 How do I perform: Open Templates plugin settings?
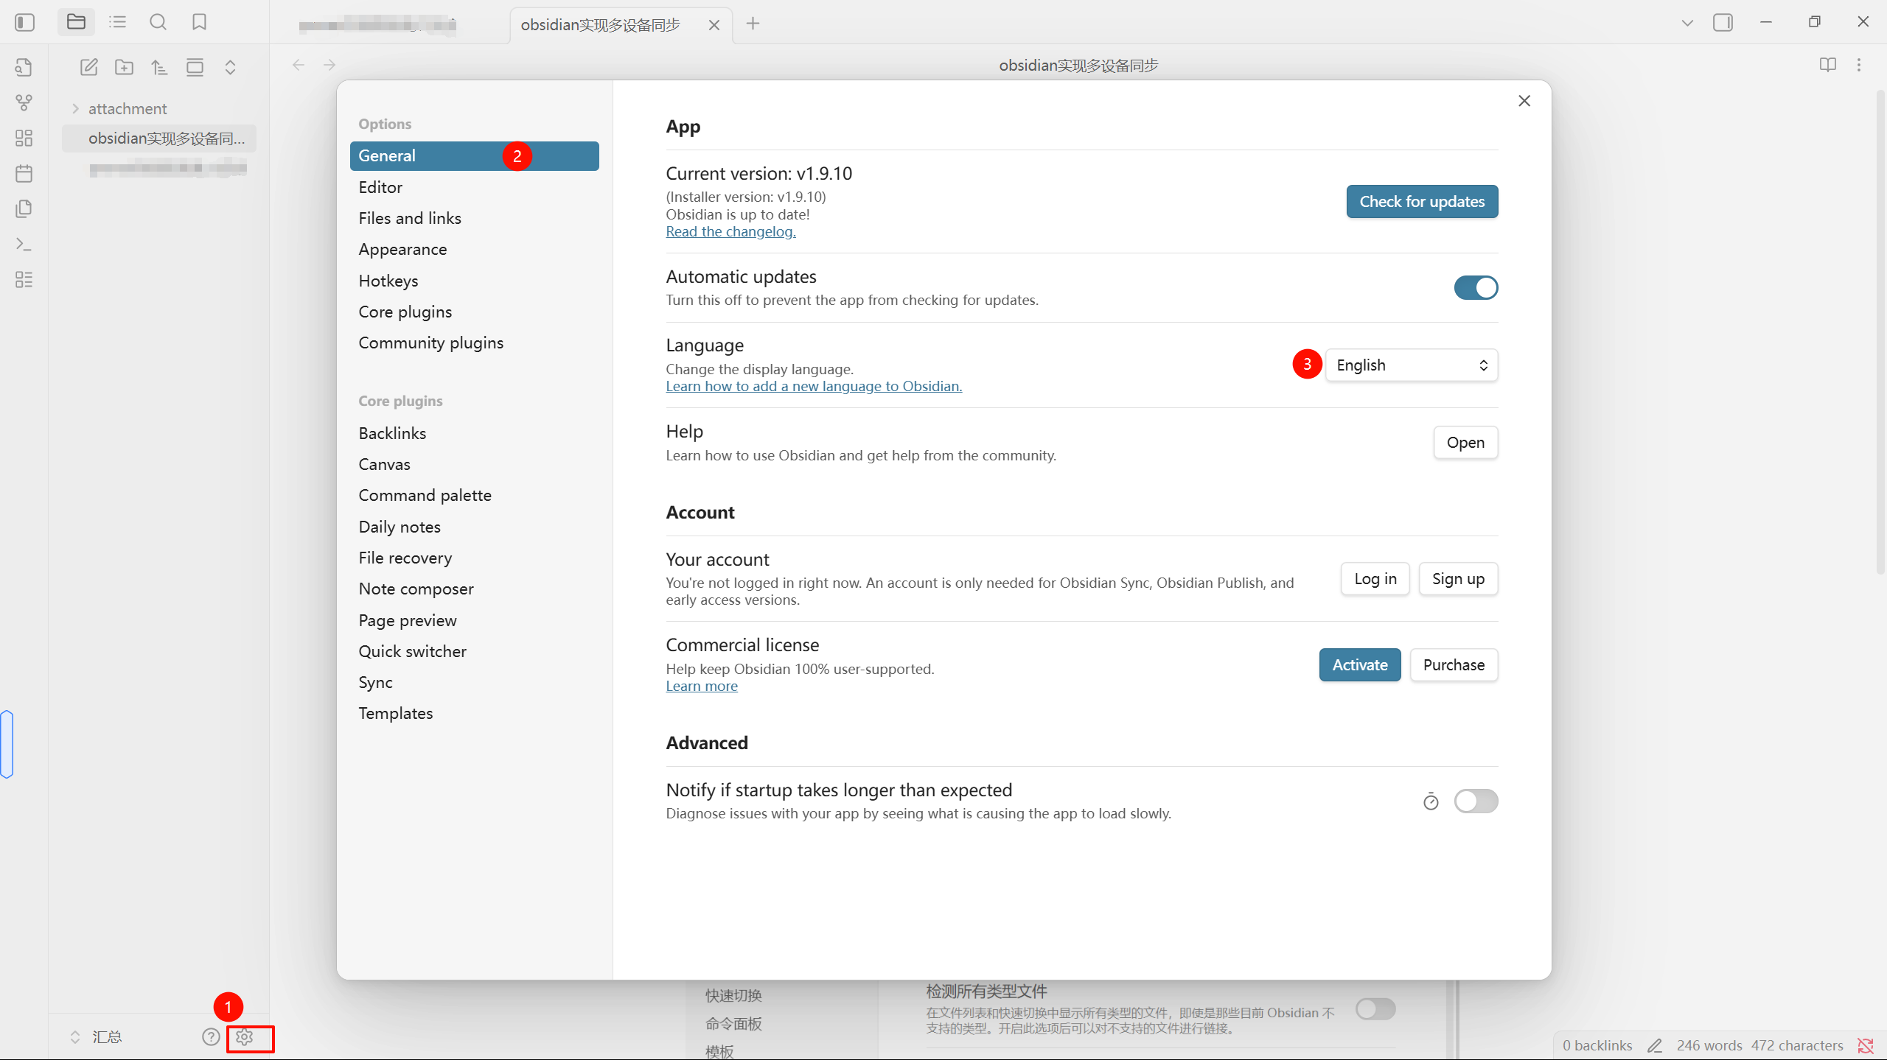tap(475, 713)
